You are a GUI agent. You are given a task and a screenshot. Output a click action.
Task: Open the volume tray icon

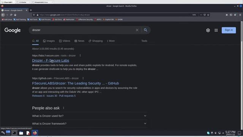216,133
